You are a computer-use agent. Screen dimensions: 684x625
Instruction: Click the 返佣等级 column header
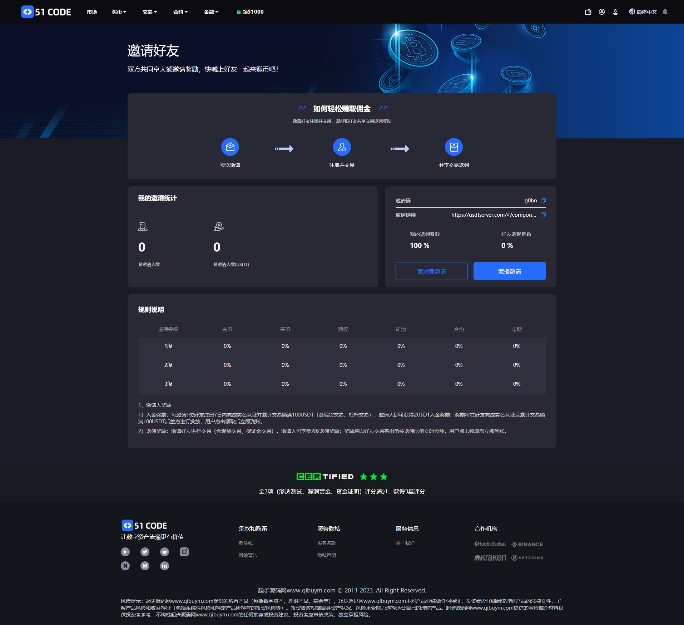point(168,329)
